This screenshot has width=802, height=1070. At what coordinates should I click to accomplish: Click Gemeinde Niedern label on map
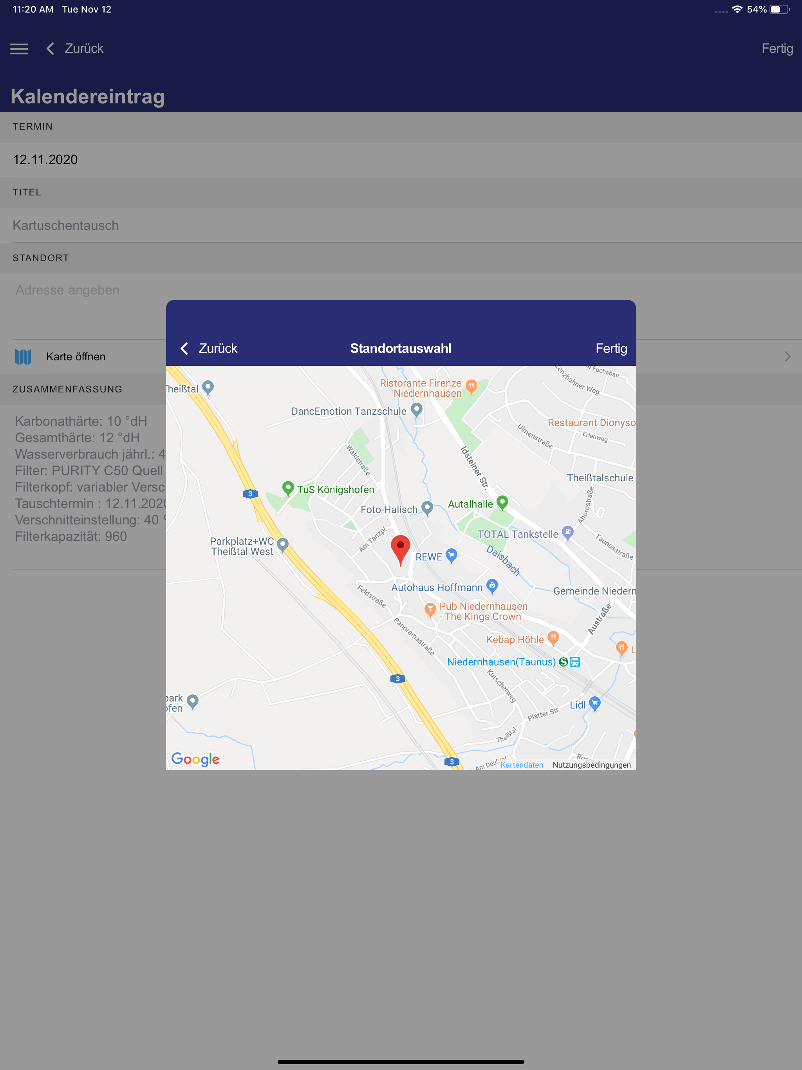click(594, 591)
